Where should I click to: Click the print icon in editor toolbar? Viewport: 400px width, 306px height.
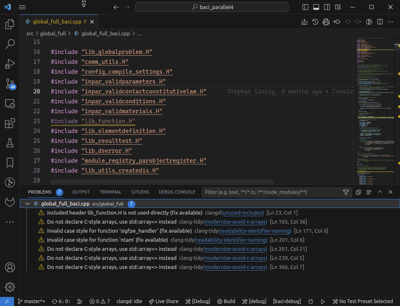coord(326,22)
